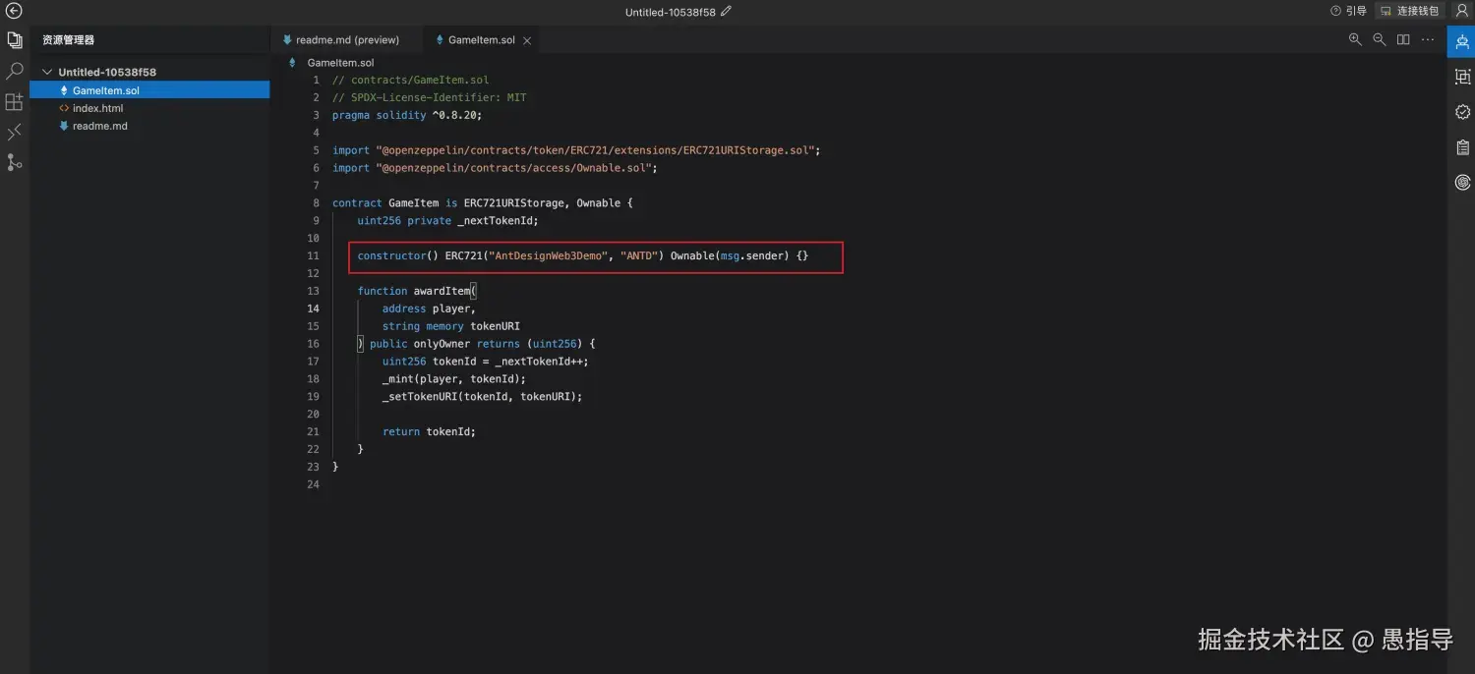
Task: Click the address player, parameter line
Action: pos(429,309)
